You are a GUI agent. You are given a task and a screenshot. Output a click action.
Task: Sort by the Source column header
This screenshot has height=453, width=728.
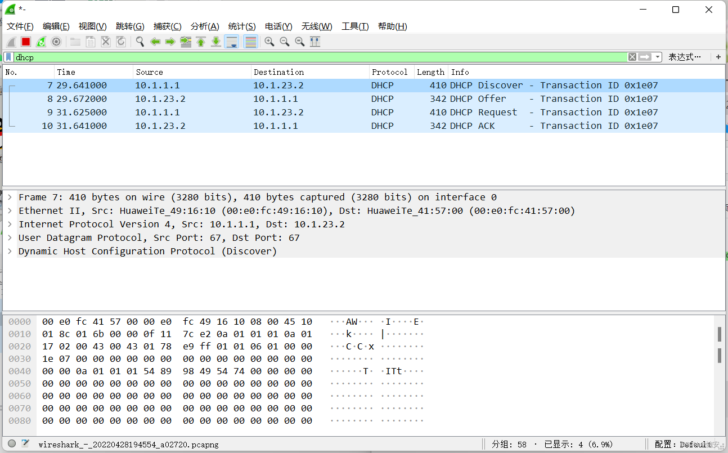[x=192, y=72]
